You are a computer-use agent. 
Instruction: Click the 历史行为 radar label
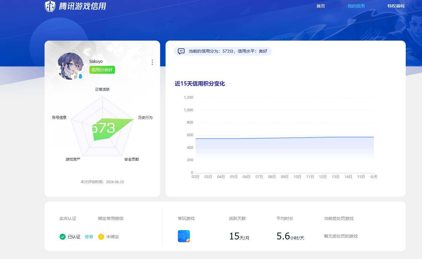tap(145, 117)
